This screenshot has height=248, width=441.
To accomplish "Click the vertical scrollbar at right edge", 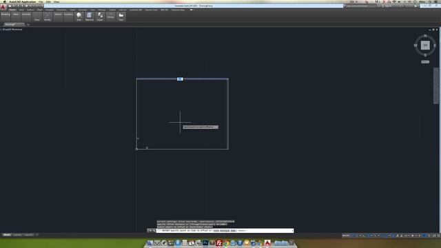I will (x=436, y=85).
